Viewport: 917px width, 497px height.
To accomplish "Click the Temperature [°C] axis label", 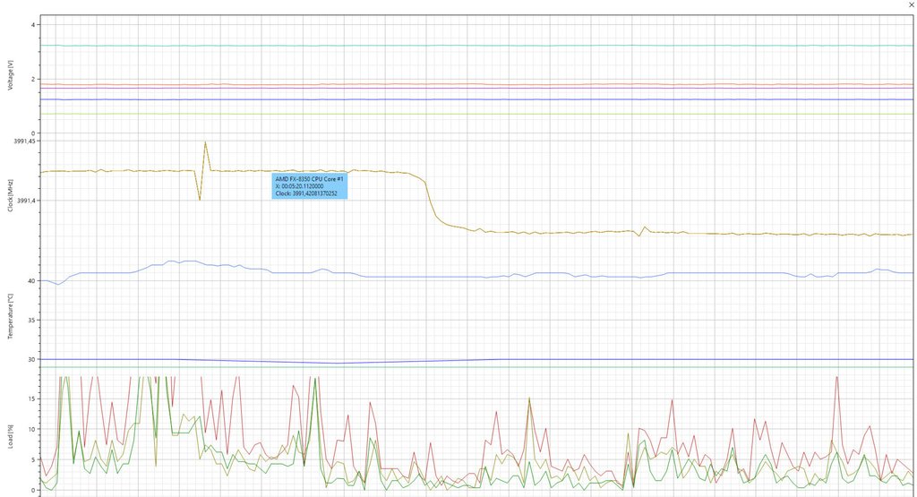I will pyautogui.click(x=10, y=317).
